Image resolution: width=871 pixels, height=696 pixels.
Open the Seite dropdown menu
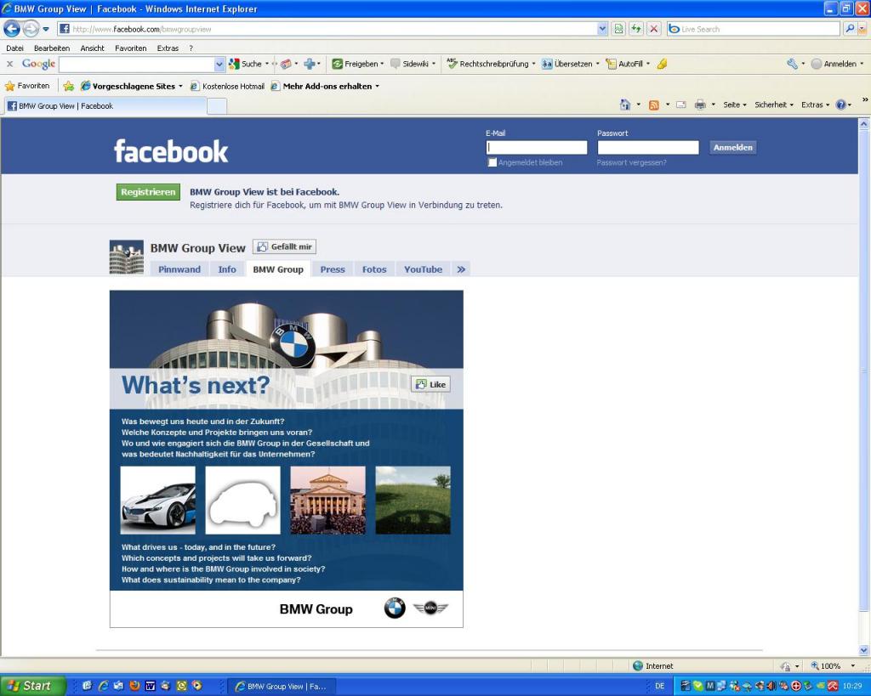point(734,105)
